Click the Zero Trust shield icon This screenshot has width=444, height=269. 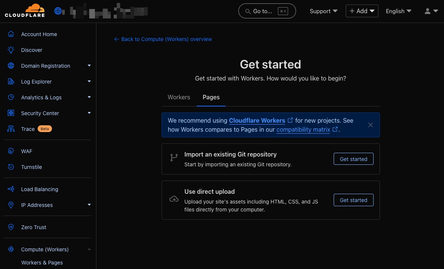pos(11,227)
